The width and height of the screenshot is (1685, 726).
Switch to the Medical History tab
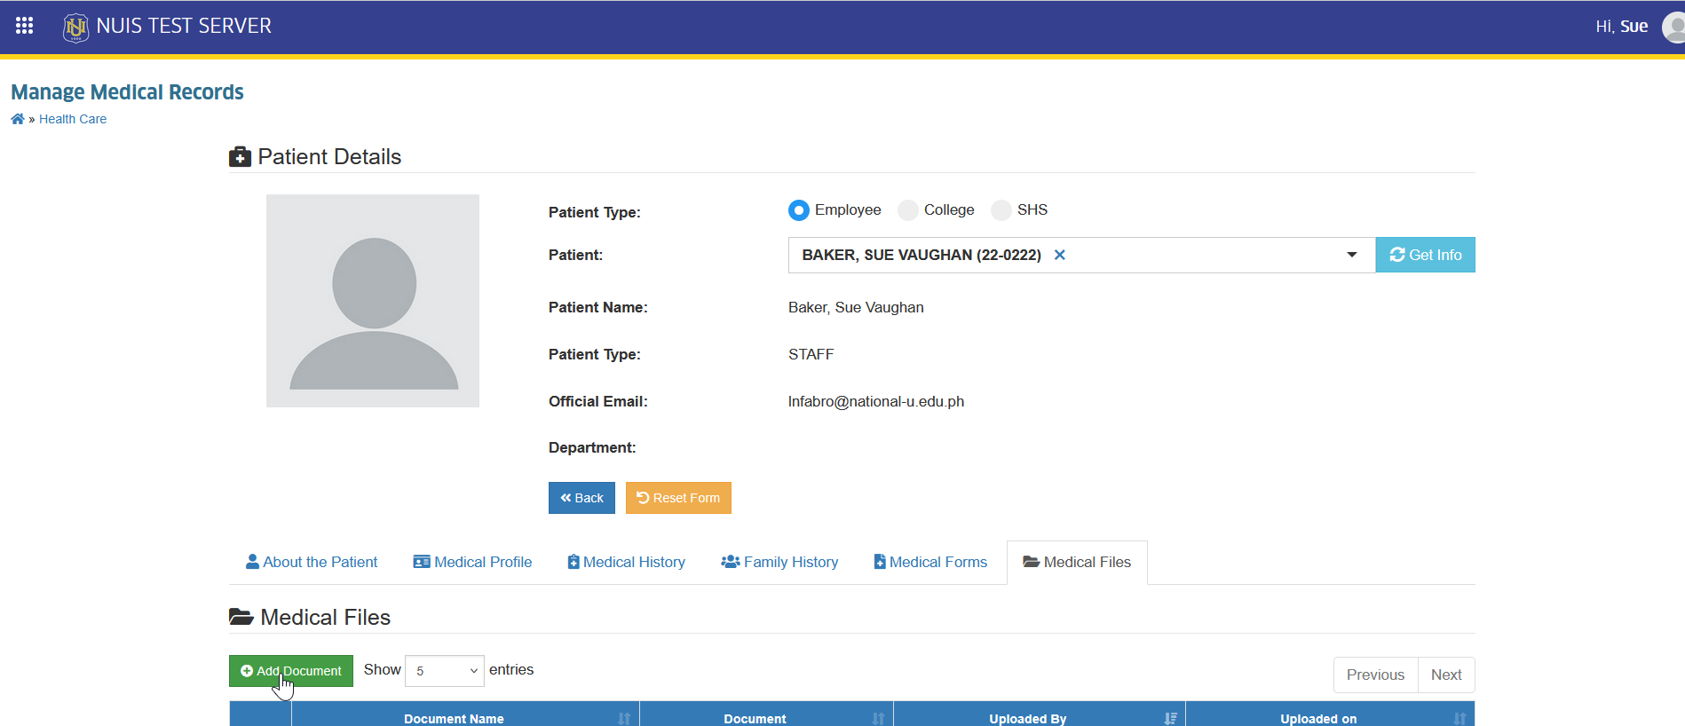[627, 562]
